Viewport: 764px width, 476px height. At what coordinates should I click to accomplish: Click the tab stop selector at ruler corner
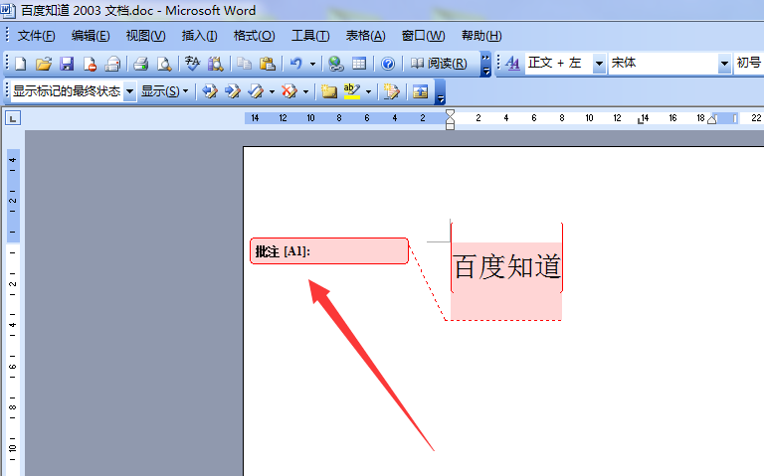tap(13, 118)
